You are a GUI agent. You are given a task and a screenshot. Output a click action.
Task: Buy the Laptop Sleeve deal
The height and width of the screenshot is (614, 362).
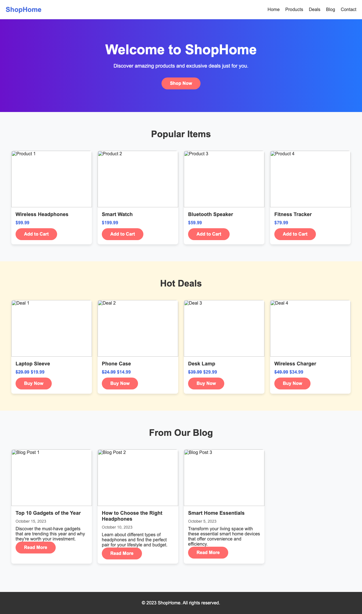coord(33,383)
